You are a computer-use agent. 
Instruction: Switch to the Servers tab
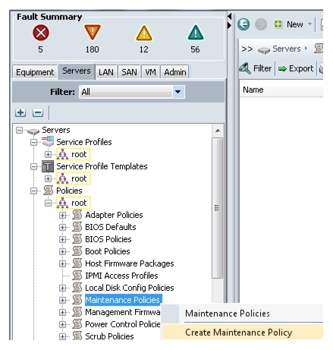[77, 71]
